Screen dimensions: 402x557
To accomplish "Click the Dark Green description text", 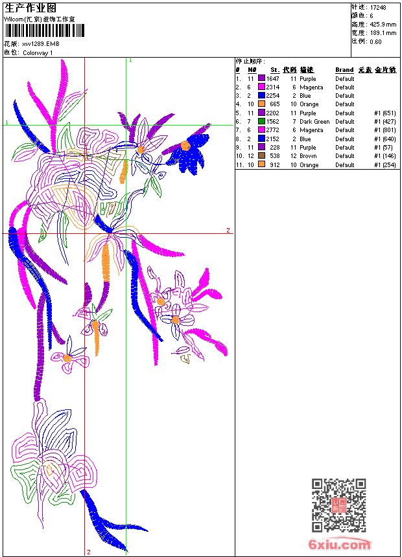I will point(314,122).
